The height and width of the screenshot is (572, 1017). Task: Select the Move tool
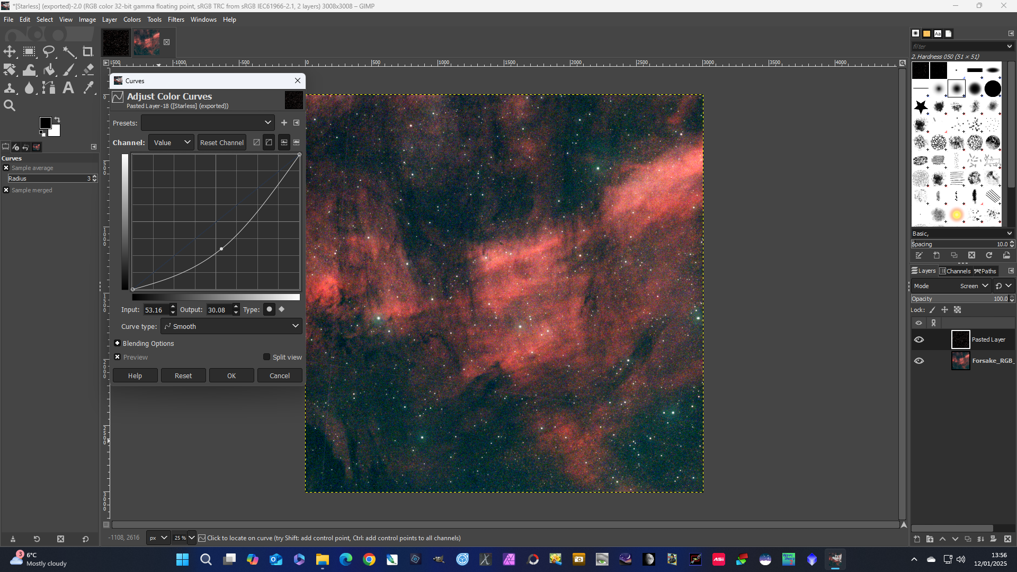[10, 51]
